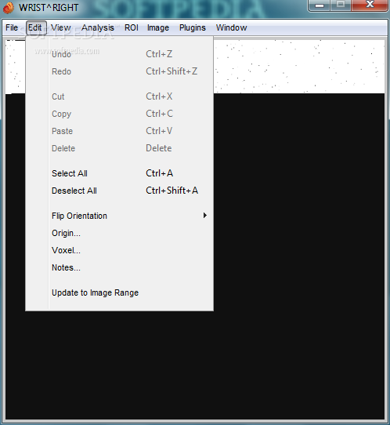Open the Notes... menu entry
Image resolution: width=390 pixels, height=425 pixels.
click(119, 268)
